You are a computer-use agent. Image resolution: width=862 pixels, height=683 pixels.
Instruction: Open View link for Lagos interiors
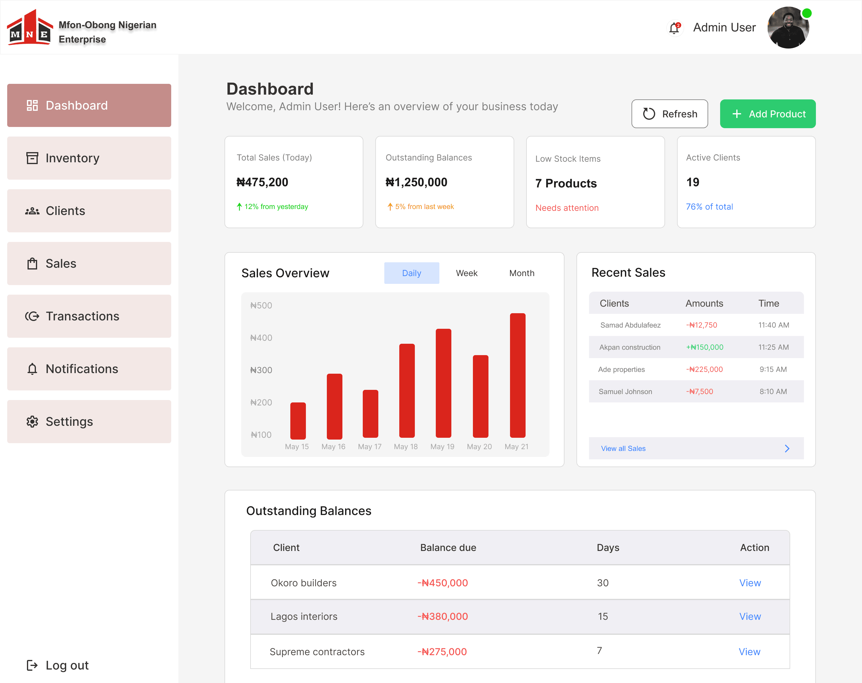750,616
